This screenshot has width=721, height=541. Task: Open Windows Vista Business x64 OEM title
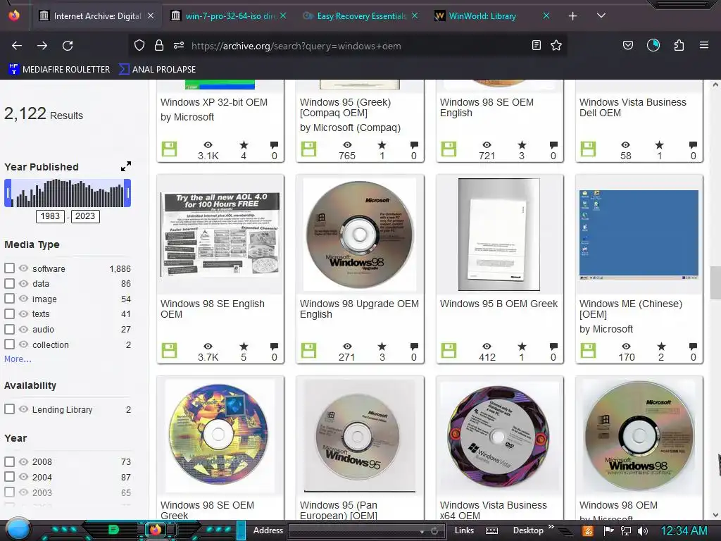point(494,510)
